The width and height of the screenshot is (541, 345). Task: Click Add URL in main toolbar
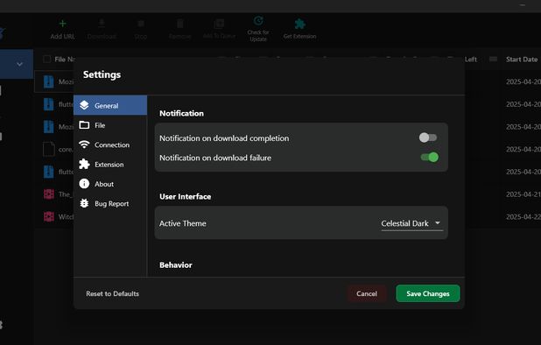click(x=62, y=29)
